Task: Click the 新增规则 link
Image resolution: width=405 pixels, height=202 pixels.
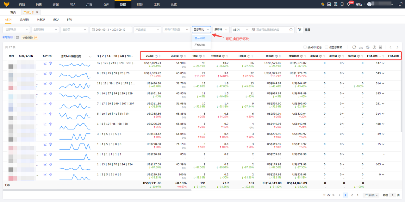Action: (x=8, y=37)
